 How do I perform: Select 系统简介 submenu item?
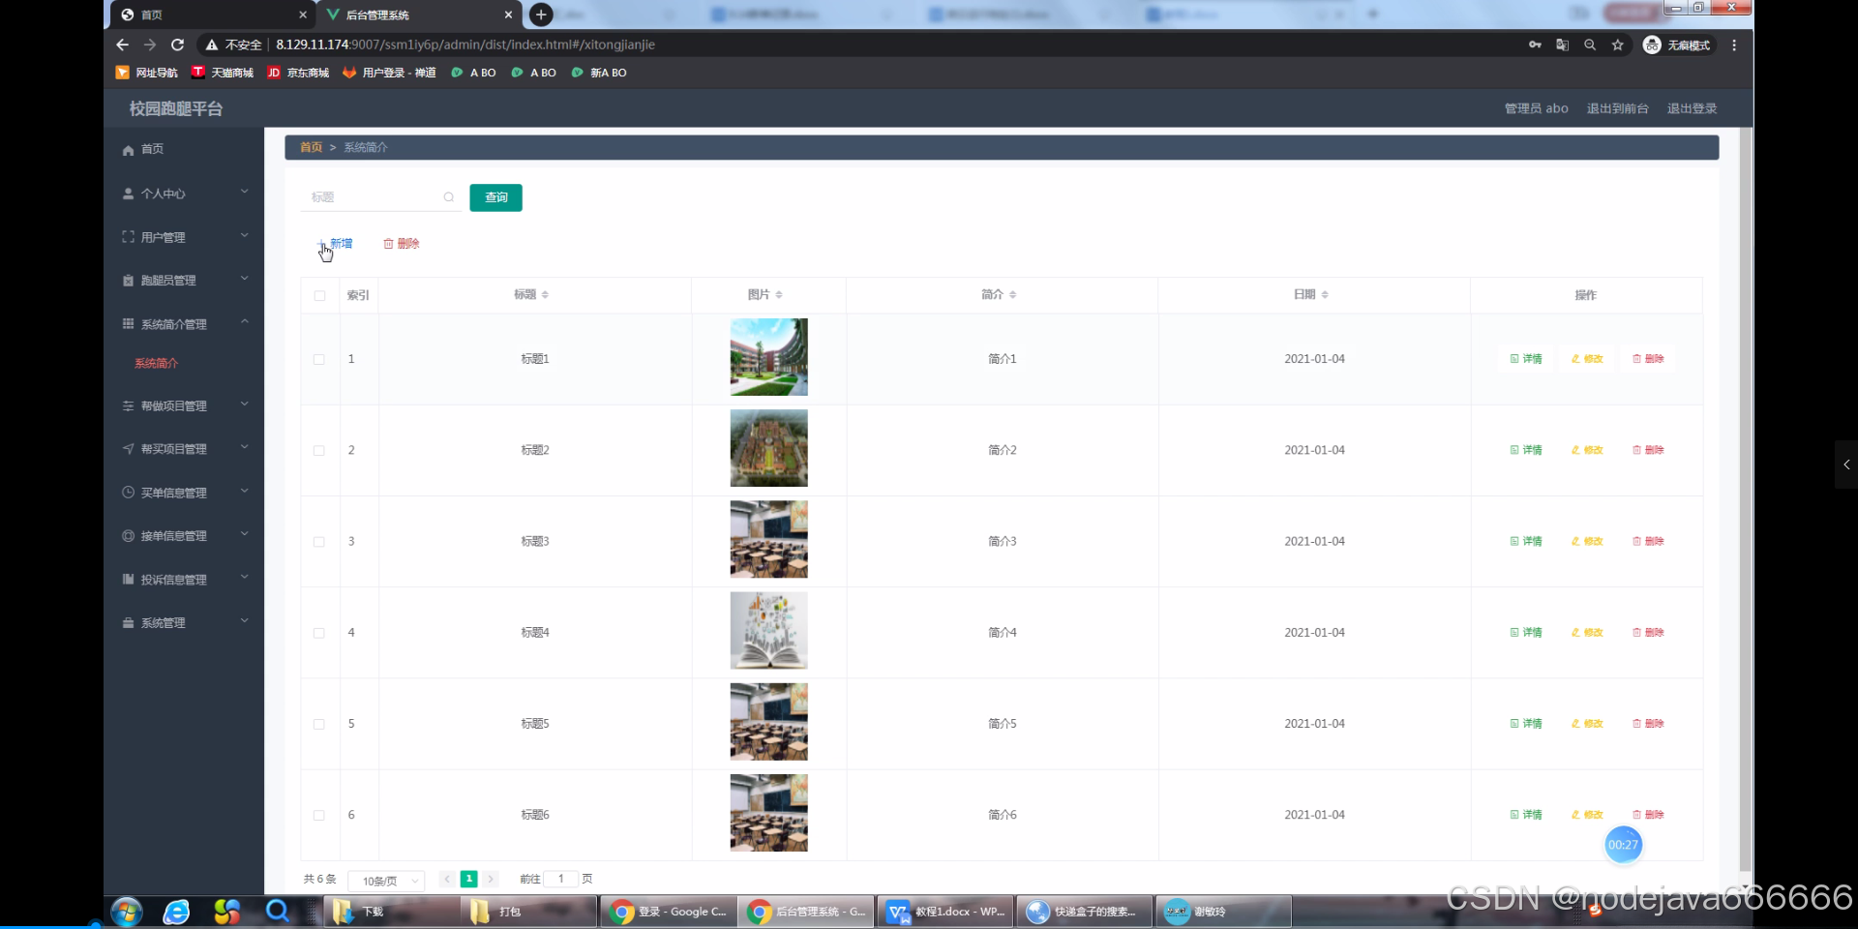(x=156, y=364)
